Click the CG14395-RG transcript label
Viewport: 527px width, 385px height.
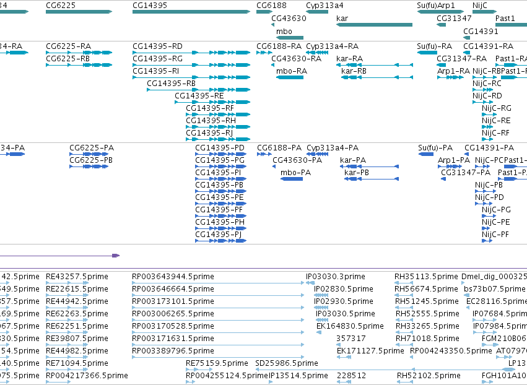point(158,58)
